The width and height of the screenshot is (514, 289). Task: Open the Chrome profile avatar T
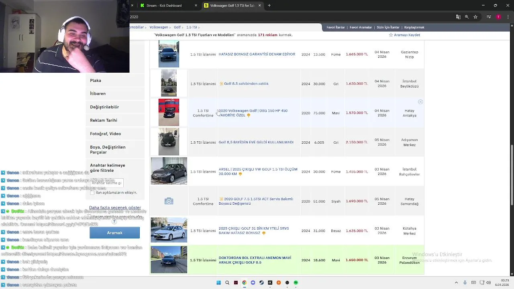tap(498, 17)
